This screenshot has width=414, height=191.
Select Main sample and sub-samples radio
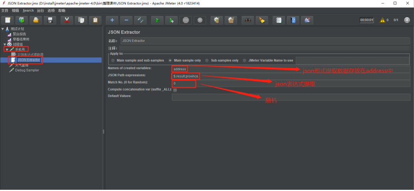point(113,60)
